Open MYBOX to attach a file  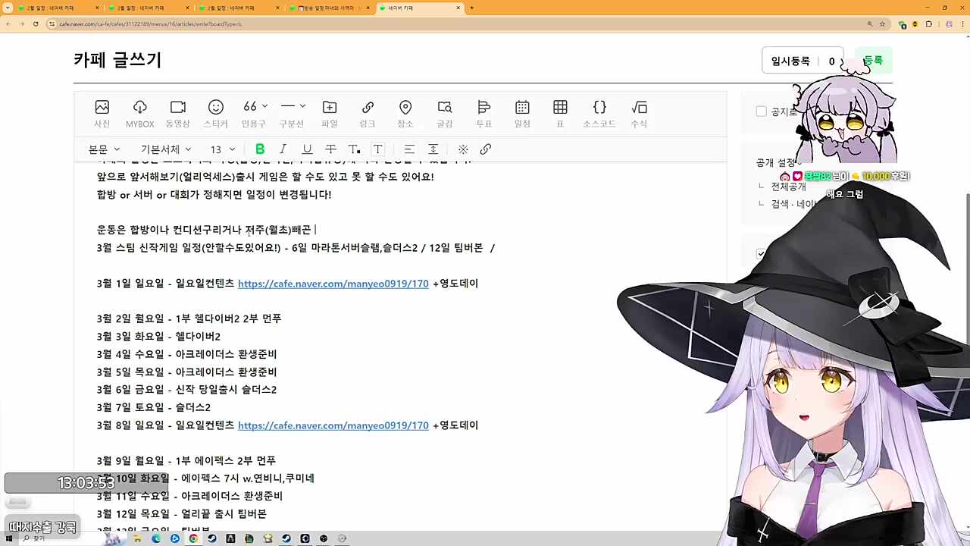tap(139, 112)
